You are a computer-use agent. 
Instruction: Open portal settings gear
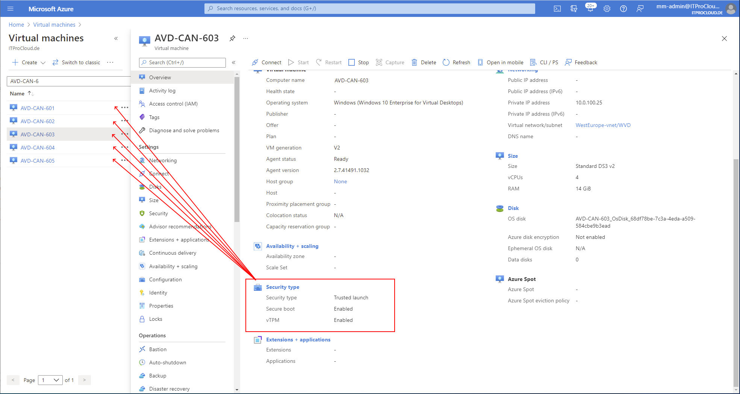click(x=607, y=9)
